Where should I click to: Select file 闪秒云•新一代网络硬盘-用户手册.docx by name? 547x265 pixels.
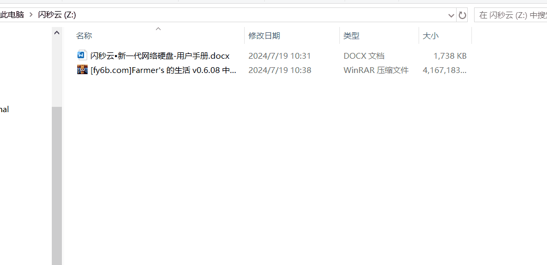[x=160, y=56]
